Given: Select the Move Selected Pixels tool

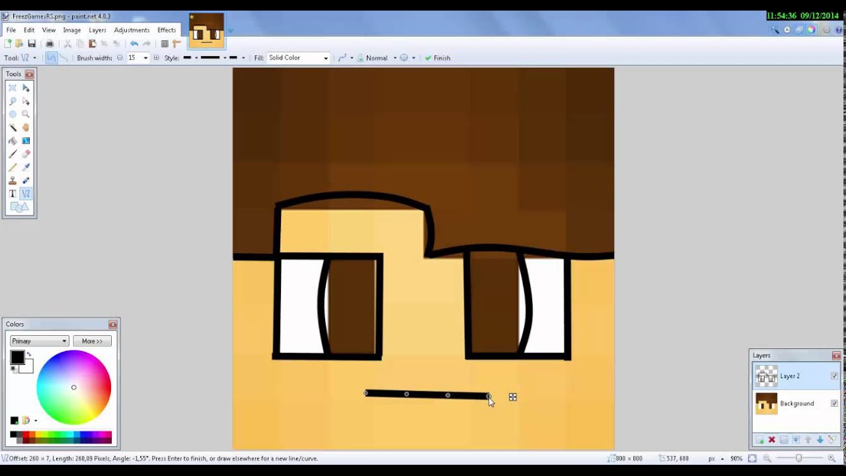Looking at the screenshot, I should (26, 88).
